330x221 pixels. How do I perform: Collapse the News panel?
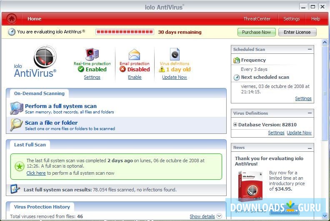pos(310,148)
